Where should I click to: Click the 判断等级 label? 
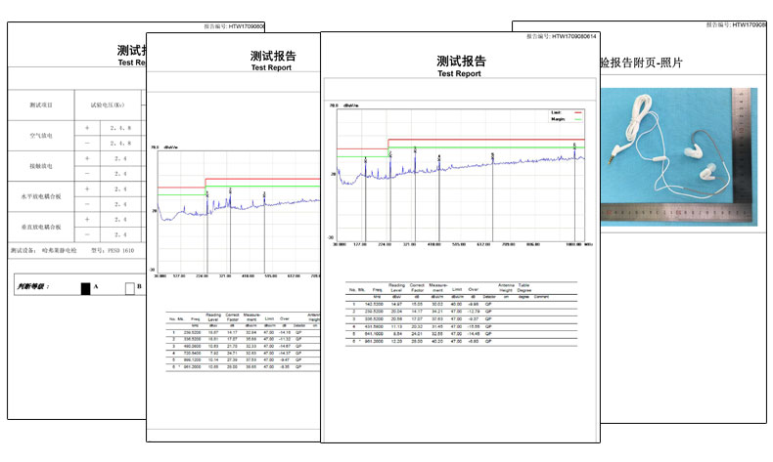click(37, 287)
